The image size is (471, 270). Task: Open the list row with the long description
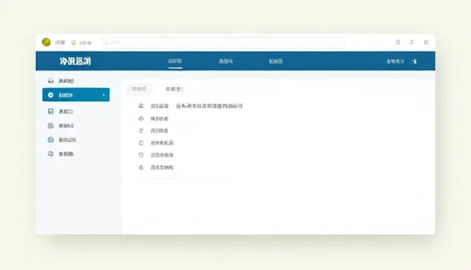[190, 106]
